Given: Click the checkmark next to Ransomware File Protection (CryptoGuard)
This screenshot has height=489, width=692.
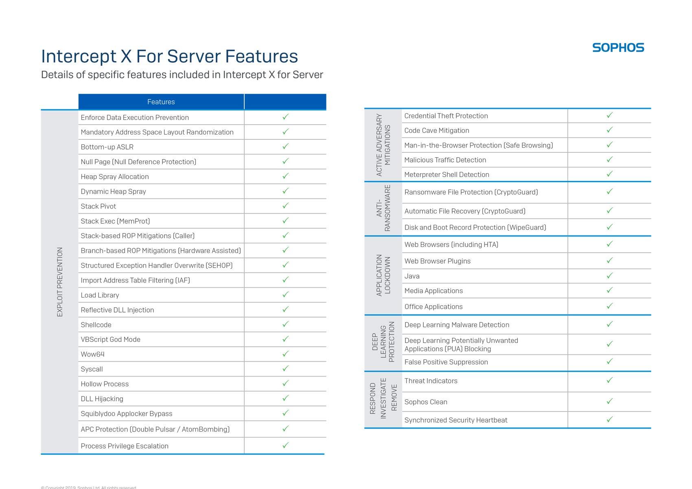Looking at the screenshot, I should coord(609,192).
